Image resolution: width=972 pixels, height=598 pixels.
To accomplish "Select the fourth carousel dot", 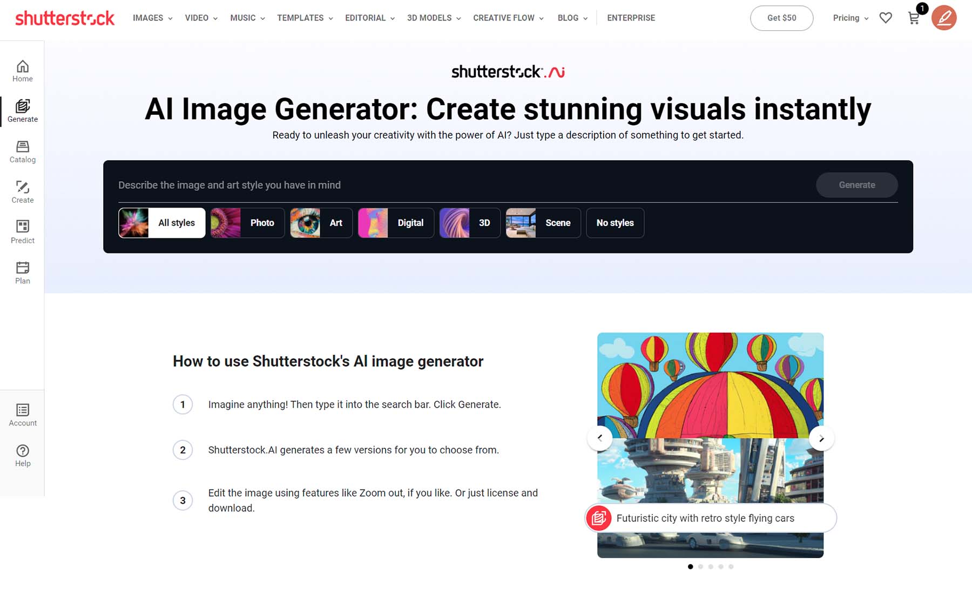I will pos(721,567).
